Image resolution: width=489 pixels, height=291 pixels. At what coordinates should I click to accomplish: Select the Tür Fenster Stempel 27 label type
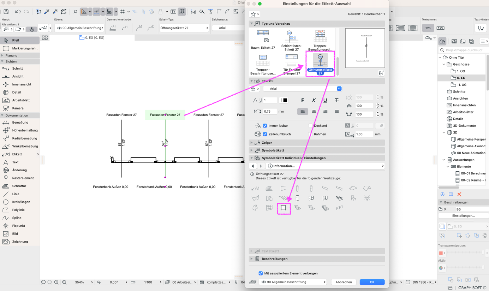[x=292, y=65]
